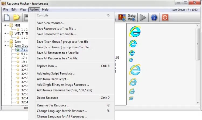Viewport: 202px width, 120px height.
Task: Open the Dialog Menu merge toolbar icon
Action: (131, 18)
